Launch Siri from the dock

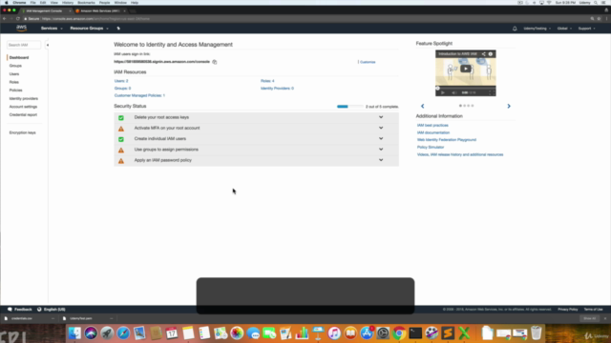click(91, 333)
